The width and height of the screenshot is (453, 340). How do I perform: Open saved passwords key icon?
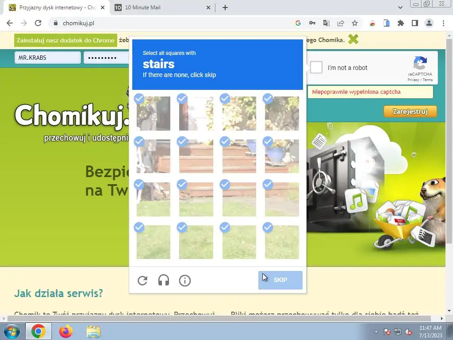click(312, 23)
